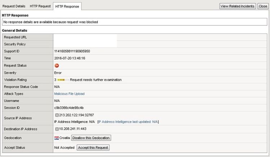Select the HTTP Response tab
Screen dimensions: 270x157
67,6
